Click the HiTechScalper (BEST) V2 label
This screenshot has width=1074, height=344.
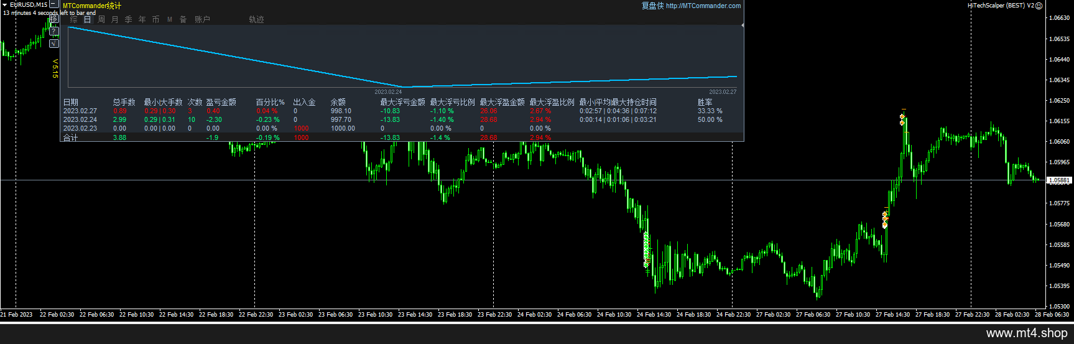tap(1001, 6)
